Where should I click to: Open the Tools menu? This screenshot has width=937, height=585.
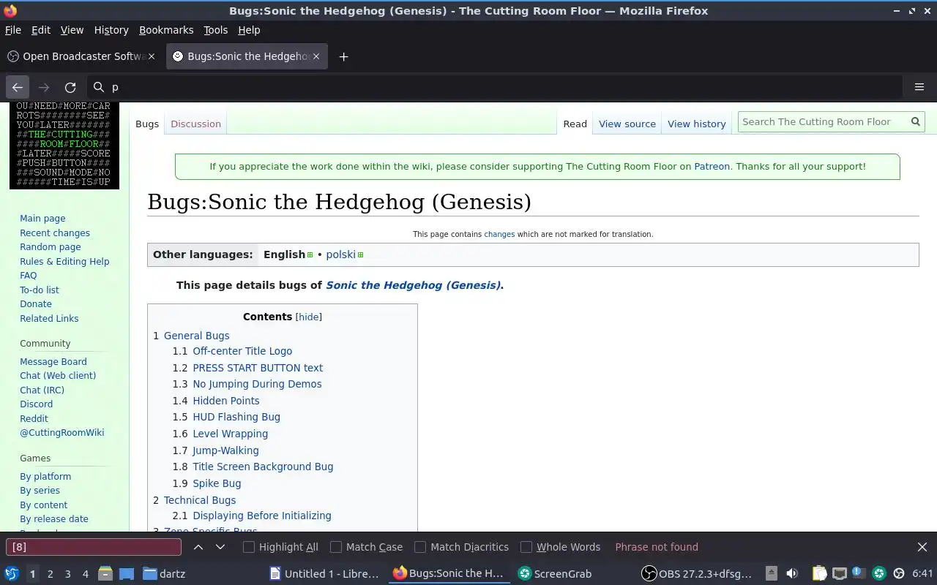(215, 30)
